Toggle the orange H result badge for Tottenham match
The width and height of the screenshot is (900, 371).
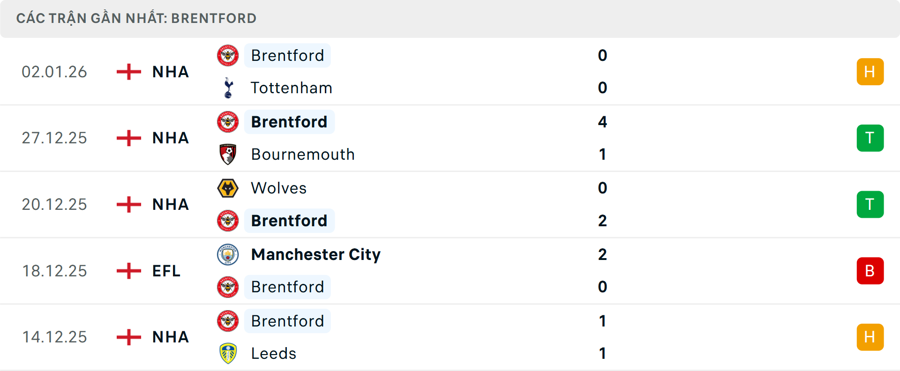870,72
